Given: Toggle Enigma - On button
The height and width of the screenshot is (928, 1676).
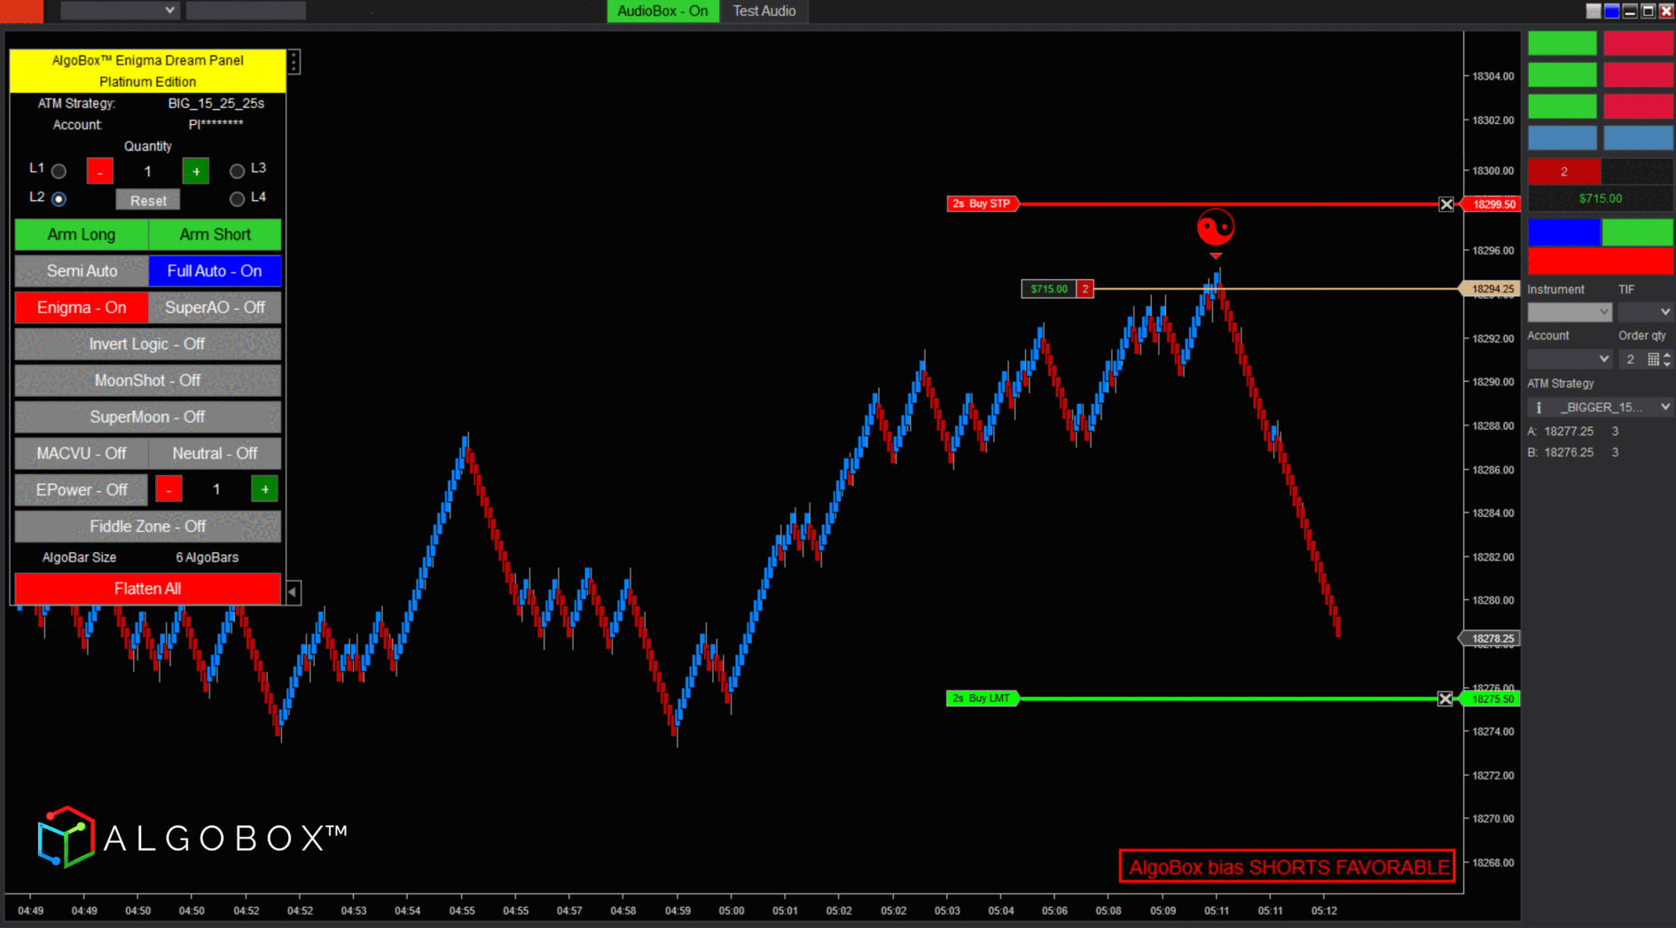Looking at the screenshot, I should (x=82, y=308).
